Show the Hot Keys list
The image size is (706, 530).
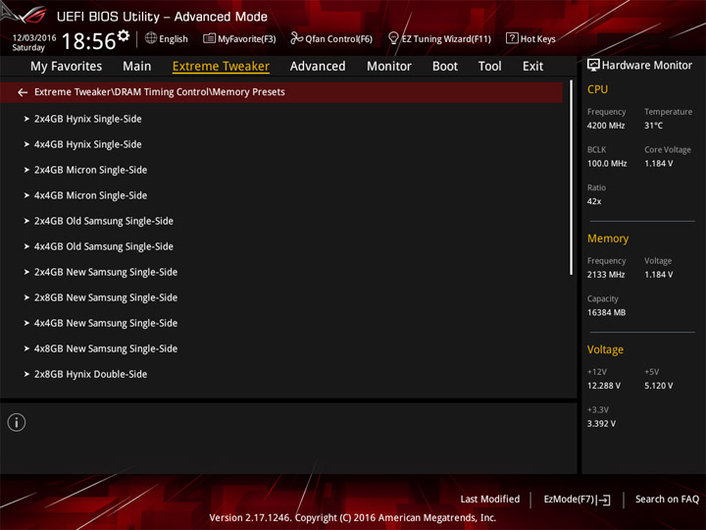click(x=538, y=39)
